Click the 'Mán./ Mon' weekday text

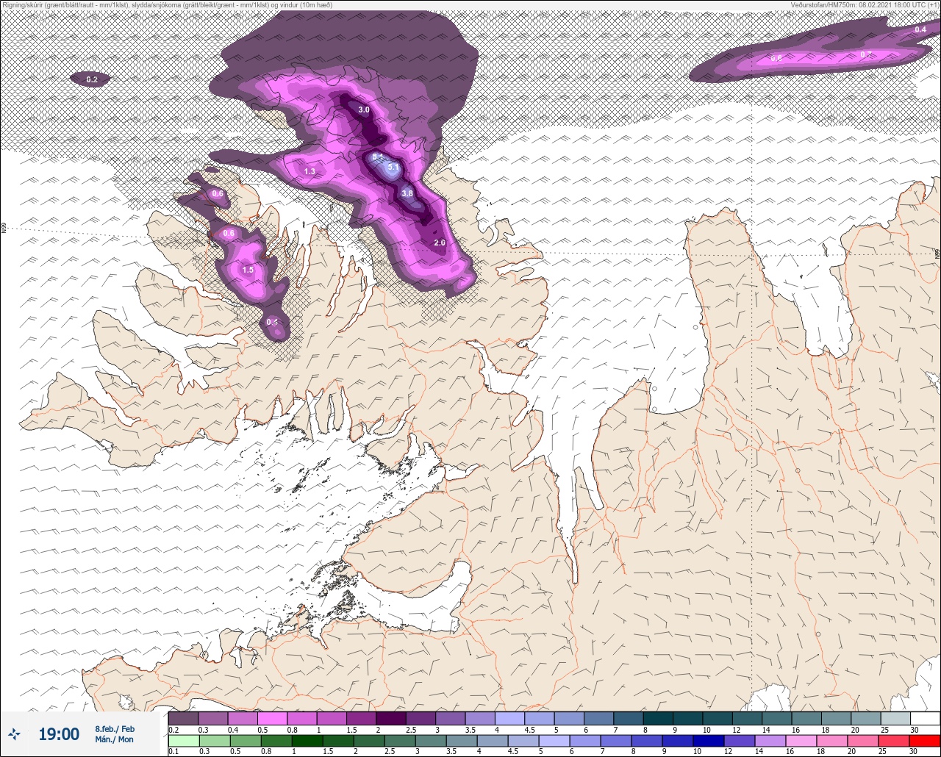115,739
